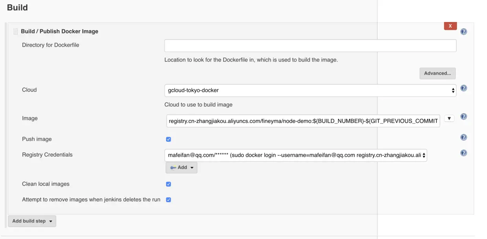Click the Dockerfile location description text
Viewport: 487px width, 239px height.
[x=251, y=60]
